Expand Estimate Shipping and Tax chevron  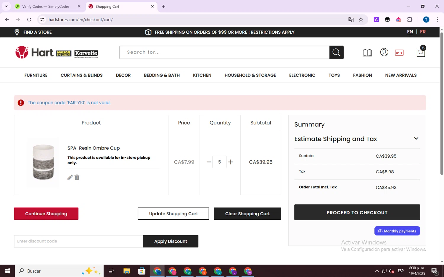point(416,138)
